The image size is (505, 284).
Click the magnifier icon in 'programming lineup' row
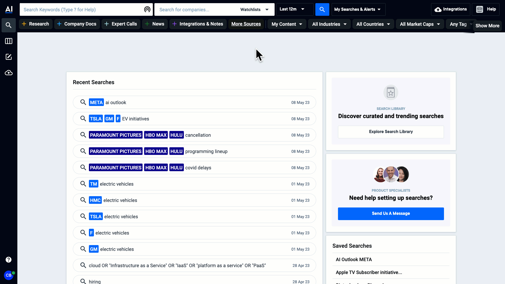pyautogui.click(x=83, y=151)
